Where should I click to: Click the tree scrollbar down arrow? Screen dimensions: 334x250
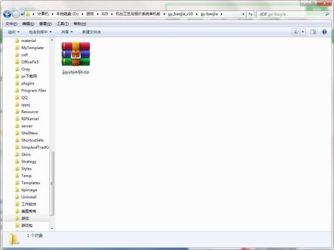click(52, 228)
